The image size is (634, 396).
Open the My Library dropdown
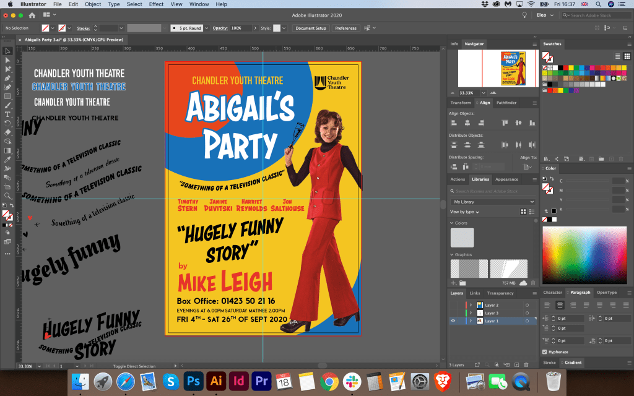pos(493,202)
